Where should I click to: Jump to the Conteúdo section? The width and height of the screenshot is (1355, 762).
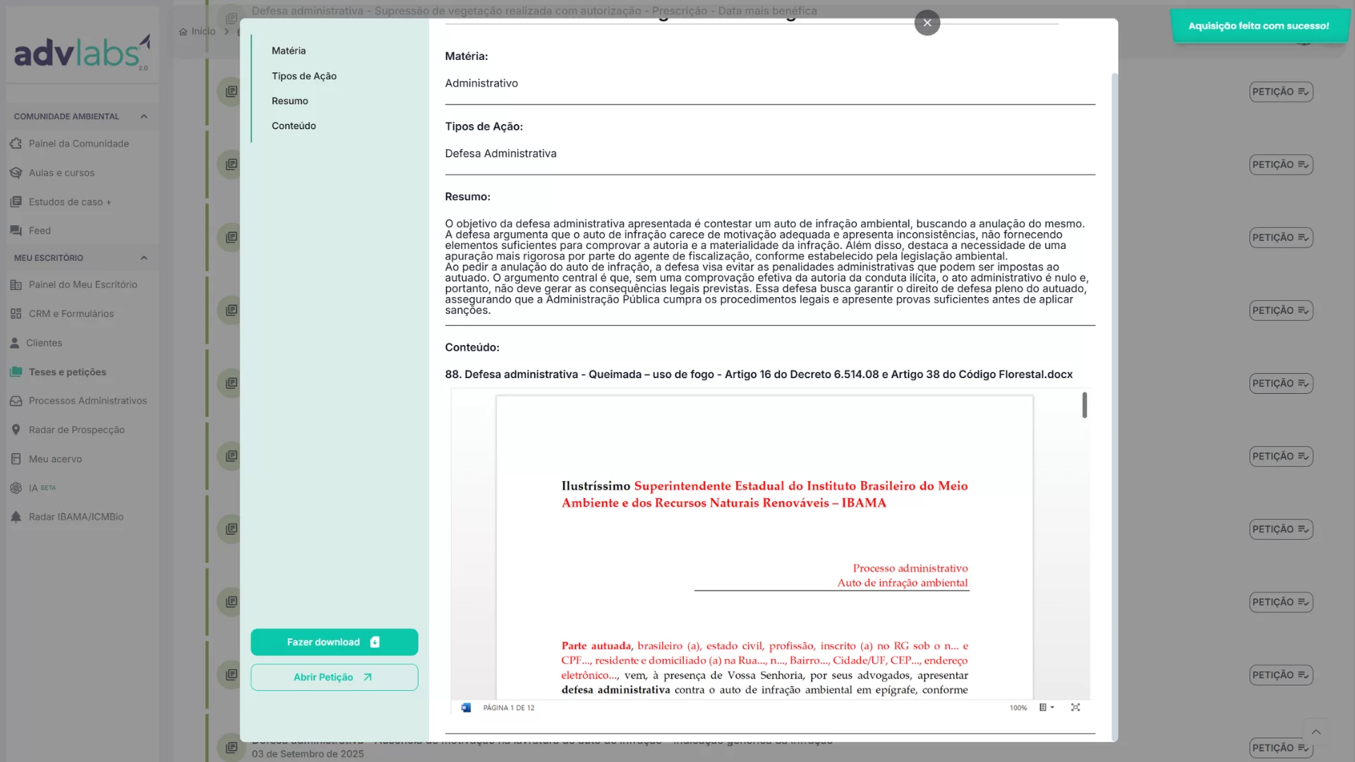[294, 126]
